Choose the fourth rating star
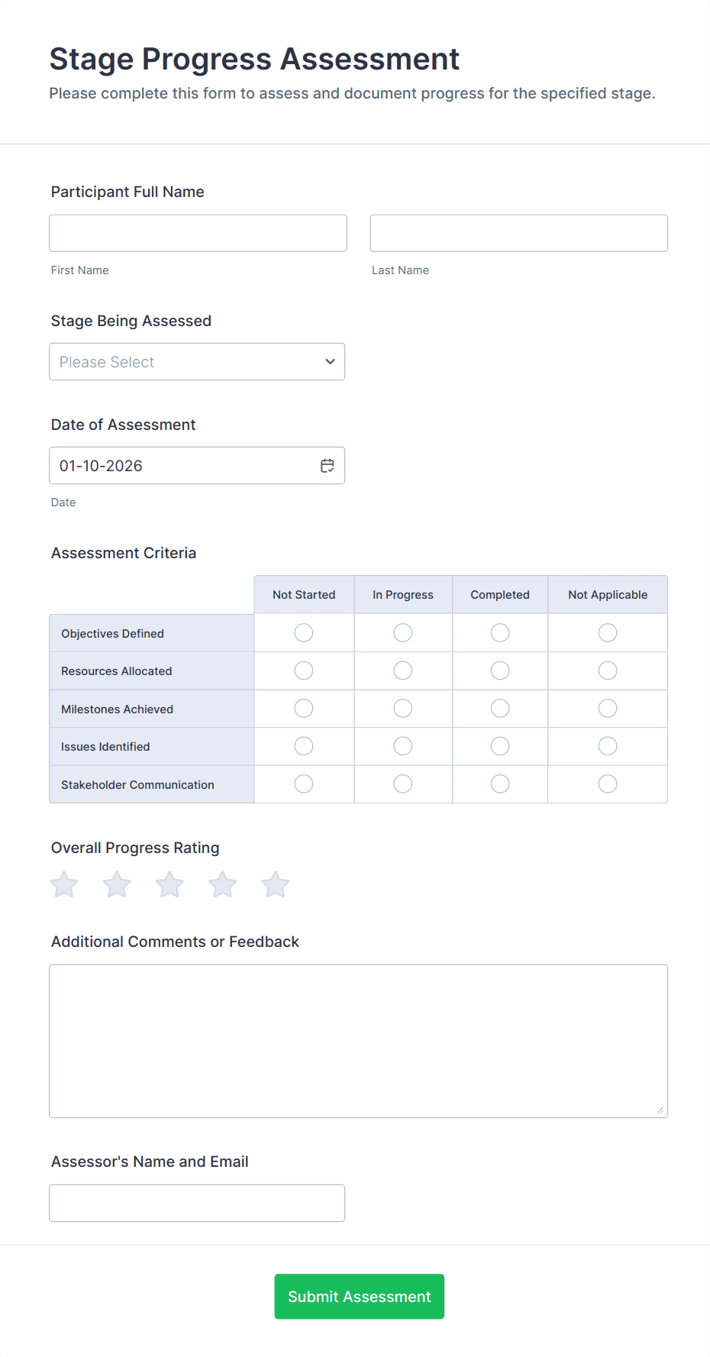 coord(222,885)
